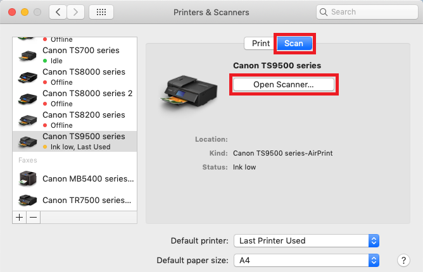Select the Canon TS8000 series 2 icon

pyautogui.click(x=28, y=98)
